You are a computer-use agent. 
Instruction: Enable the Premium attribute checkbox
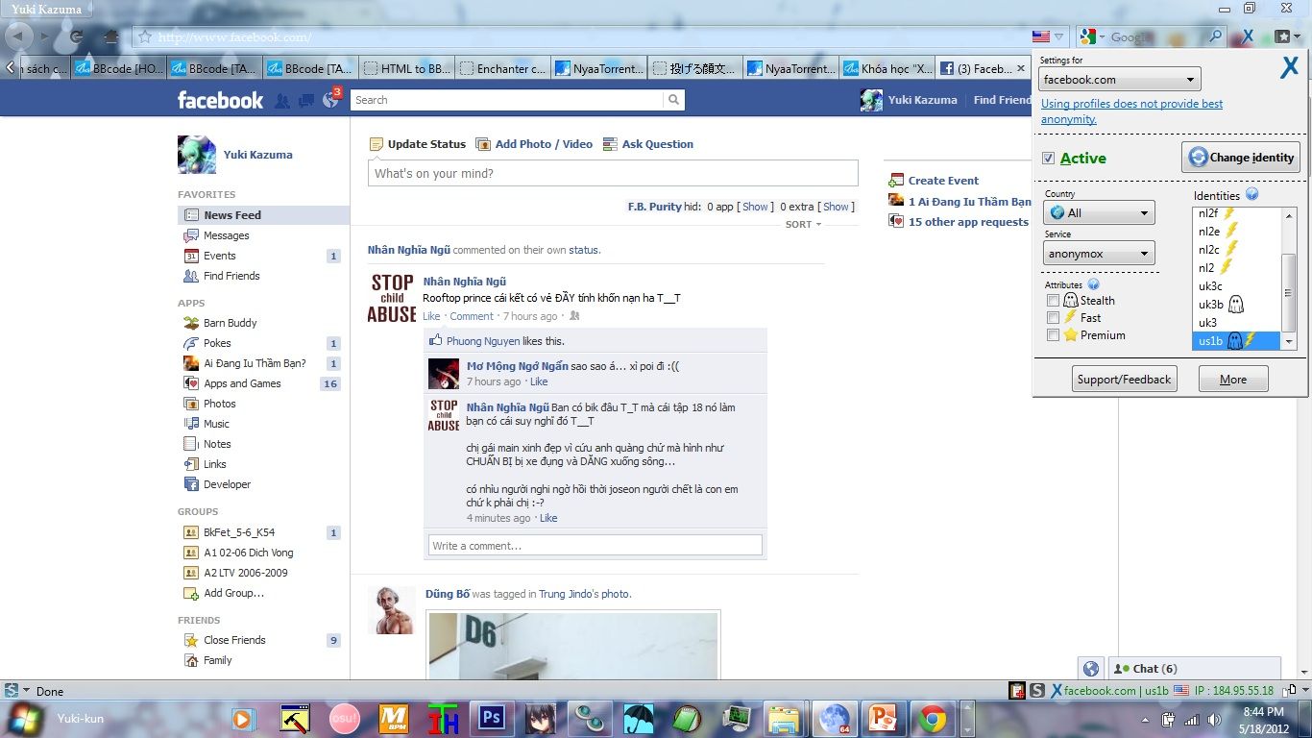tap(1054, 335)
